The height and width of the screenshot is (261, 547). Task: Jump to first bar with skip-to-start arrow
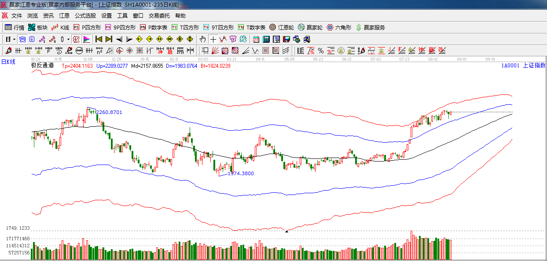[99, 39]
